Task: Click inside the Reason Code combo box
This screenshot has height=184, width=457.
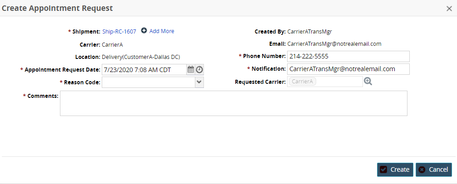Action: [148, 82]
